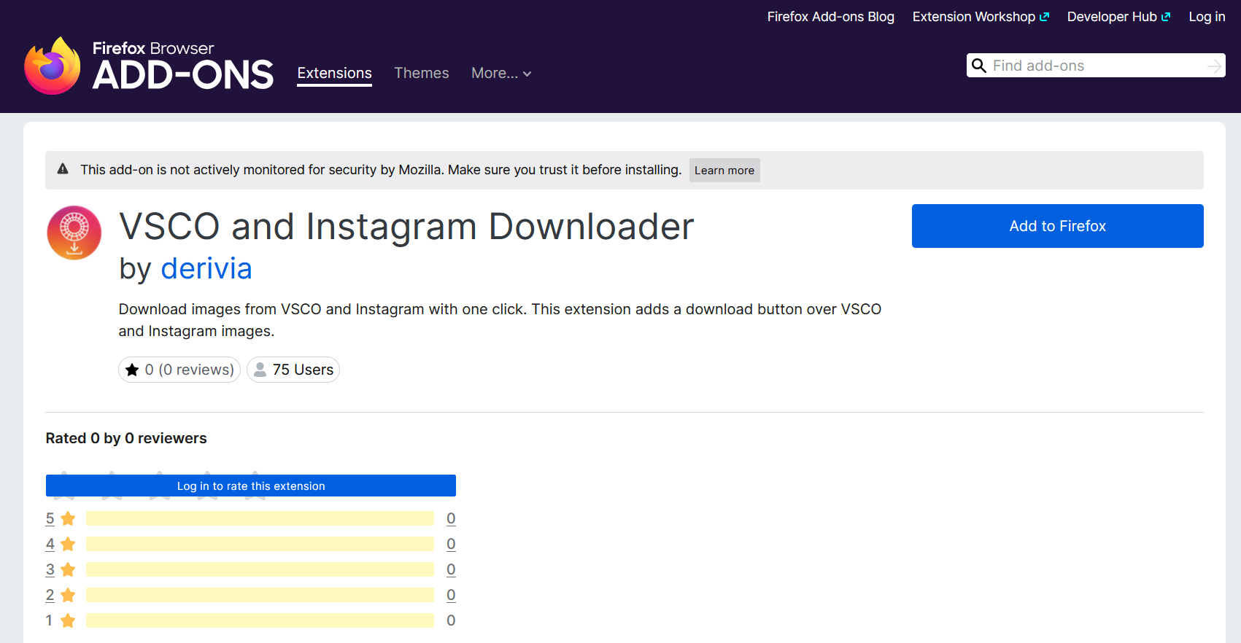Click the Extension Workshop external link icon
This screenshot has height=643, width=1241.
pos(1044,17)
